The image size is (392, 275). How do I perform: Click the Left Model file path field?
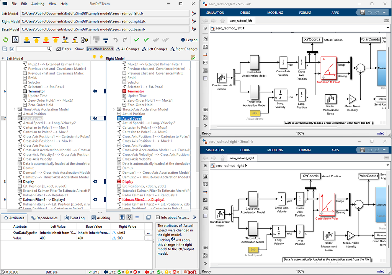click(x=105, y=13)
